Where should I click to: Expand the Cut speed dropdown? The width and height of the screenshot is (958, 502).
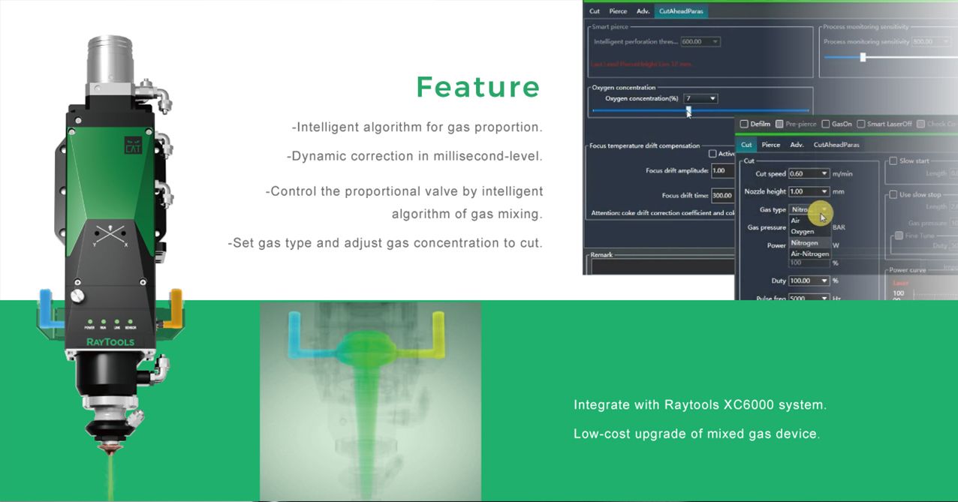[x=824, y=174]
